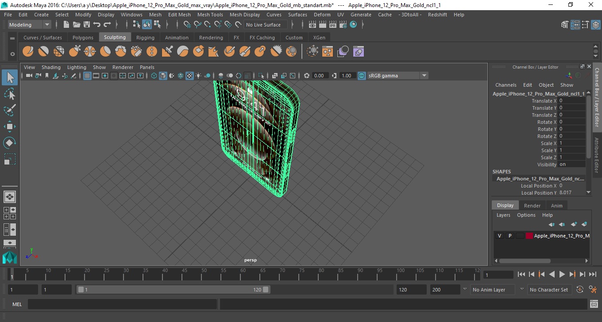Viewport: 602px width, 322px height.
Task: Toggle textured display in viewport toolbar
Action: [x=189, y=76]
